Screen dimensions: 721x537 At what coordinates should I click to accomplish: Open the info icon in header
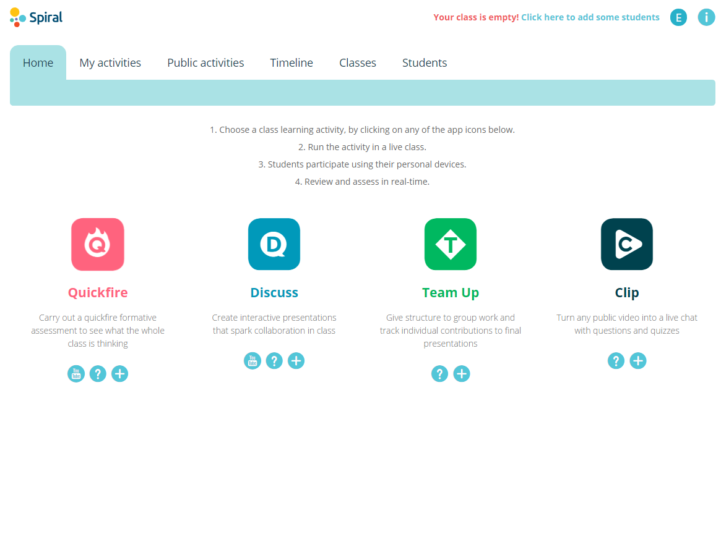(x=706, y=17)
